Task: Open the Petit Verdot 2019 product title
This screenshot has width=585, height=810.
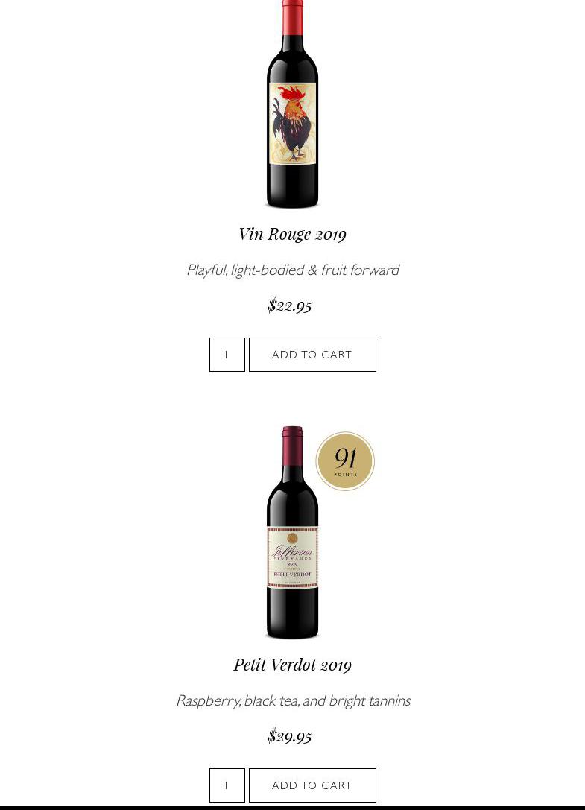Action: [292, 665]
